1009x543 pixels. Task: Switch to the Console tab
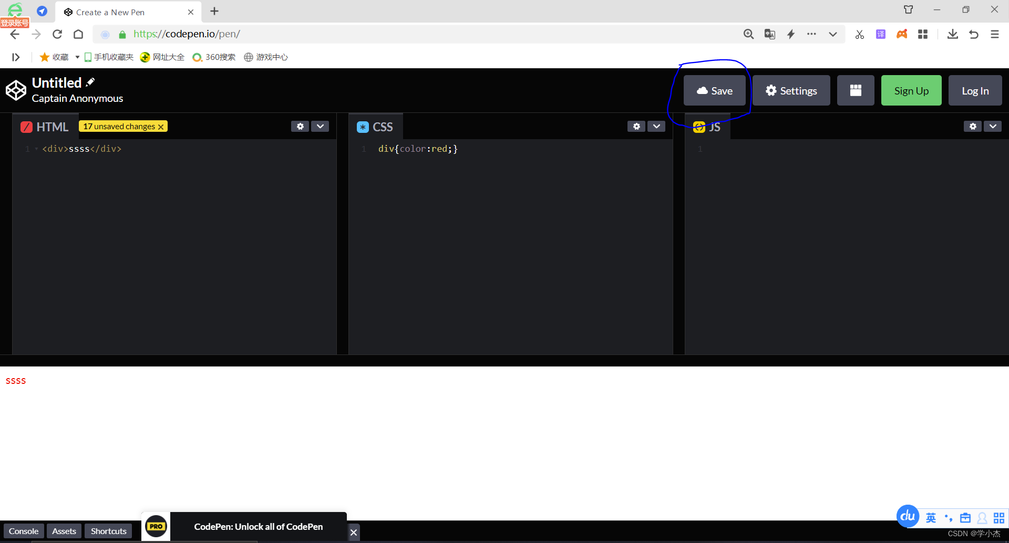tap(23, 531)
